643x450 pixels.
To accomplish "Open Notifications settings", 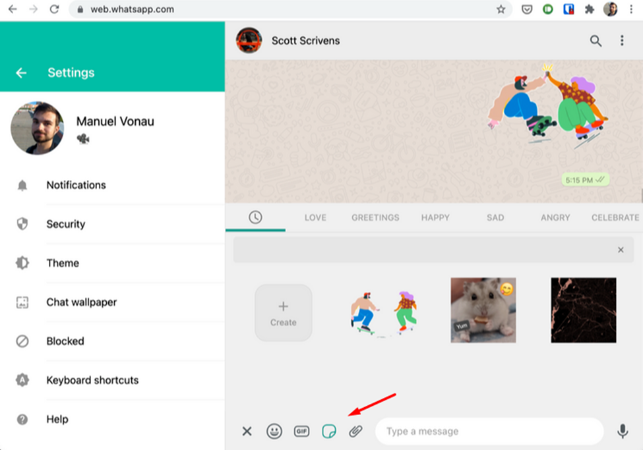I will tap(112, 185).
